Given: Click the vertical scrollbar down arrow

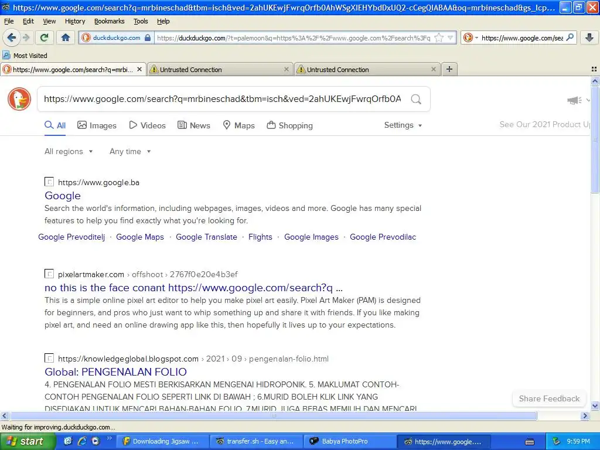Looking at the screenshot, I should click(x=595, y=405).
